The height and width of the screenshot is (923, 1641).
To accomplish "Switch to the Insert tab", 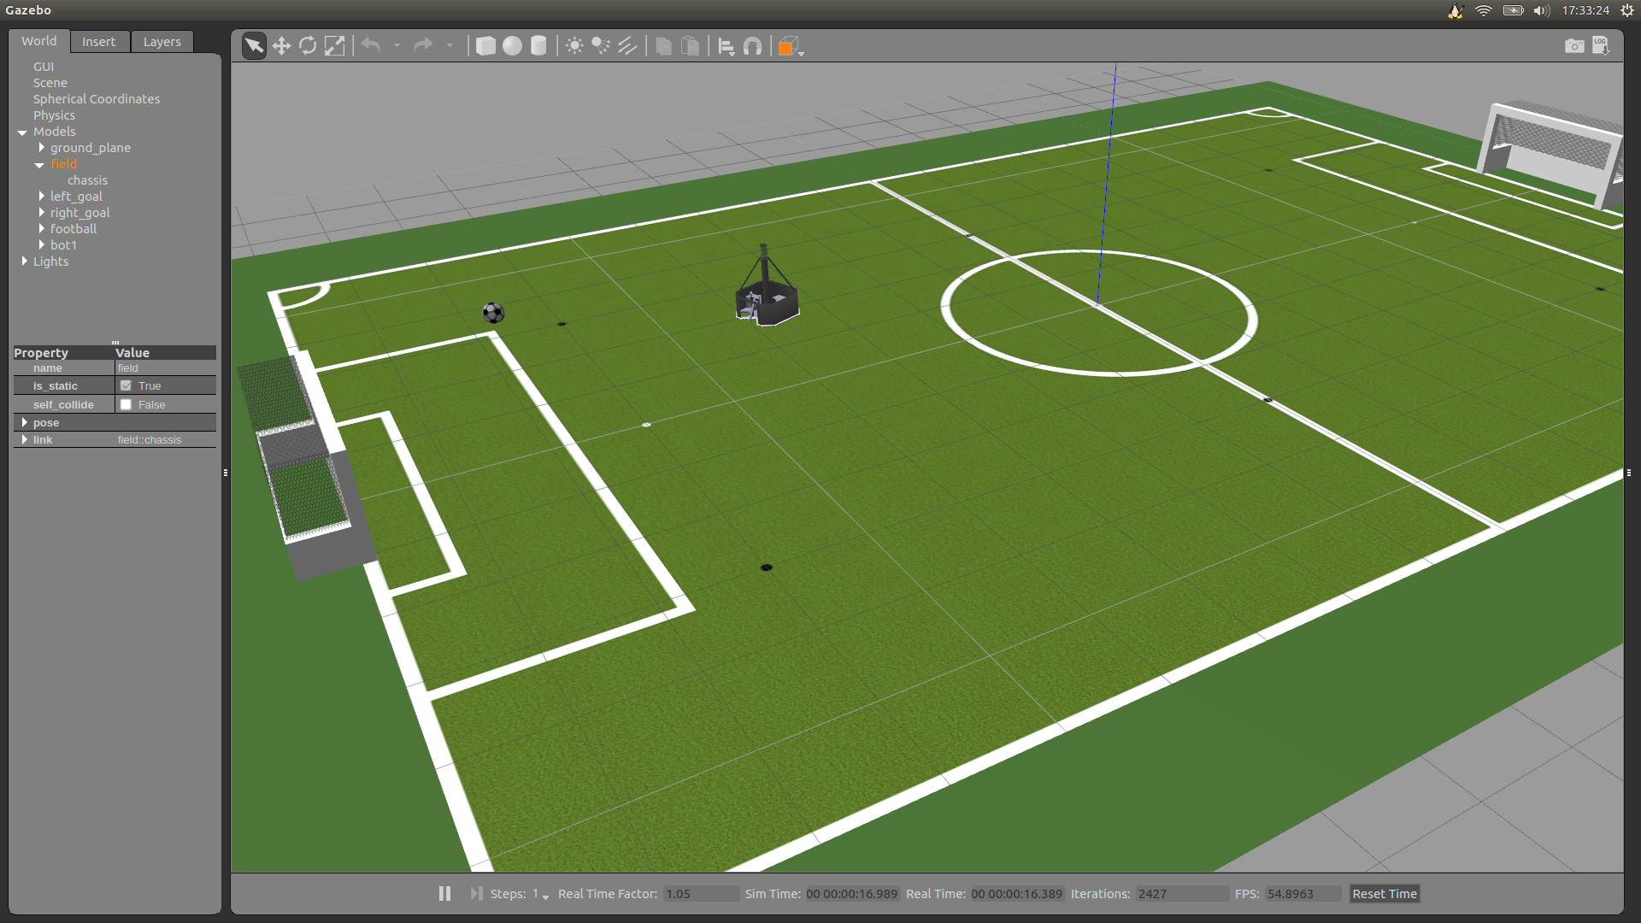I will [x=98, y=42].
